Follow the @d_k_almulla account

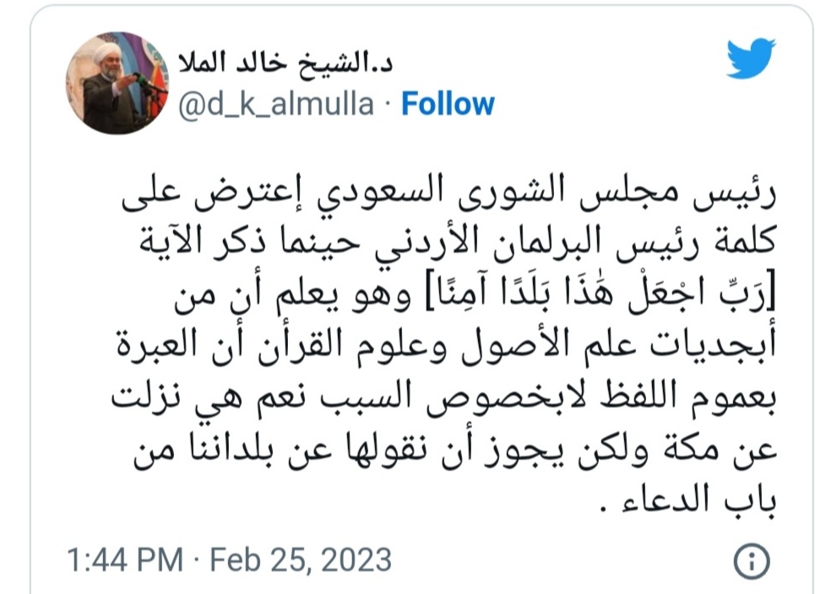click(x=448, y=104)
